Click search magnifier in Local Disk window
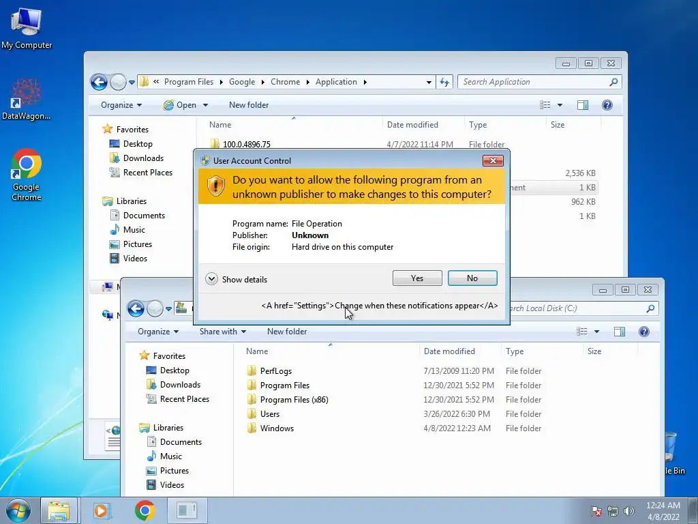Viewport: 698px width, 524px height. pos(650,308)
